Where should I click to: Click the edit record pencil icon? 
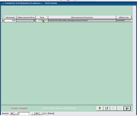107,108
